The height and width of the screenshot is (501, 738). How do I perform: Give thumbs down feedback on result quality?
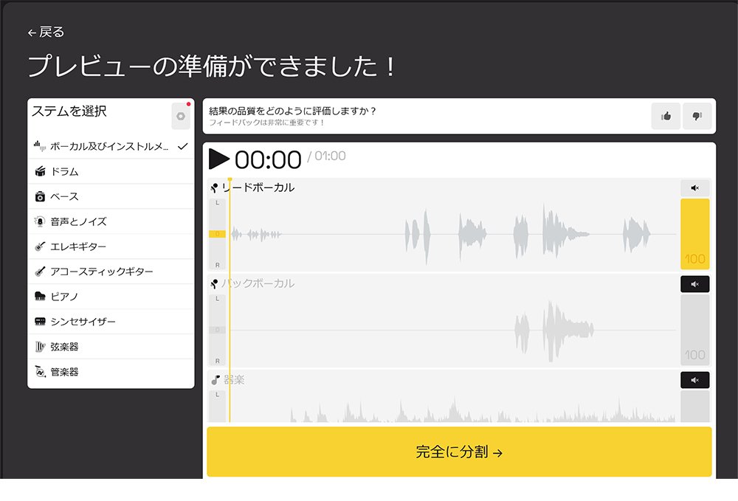[x=696, y=117]
